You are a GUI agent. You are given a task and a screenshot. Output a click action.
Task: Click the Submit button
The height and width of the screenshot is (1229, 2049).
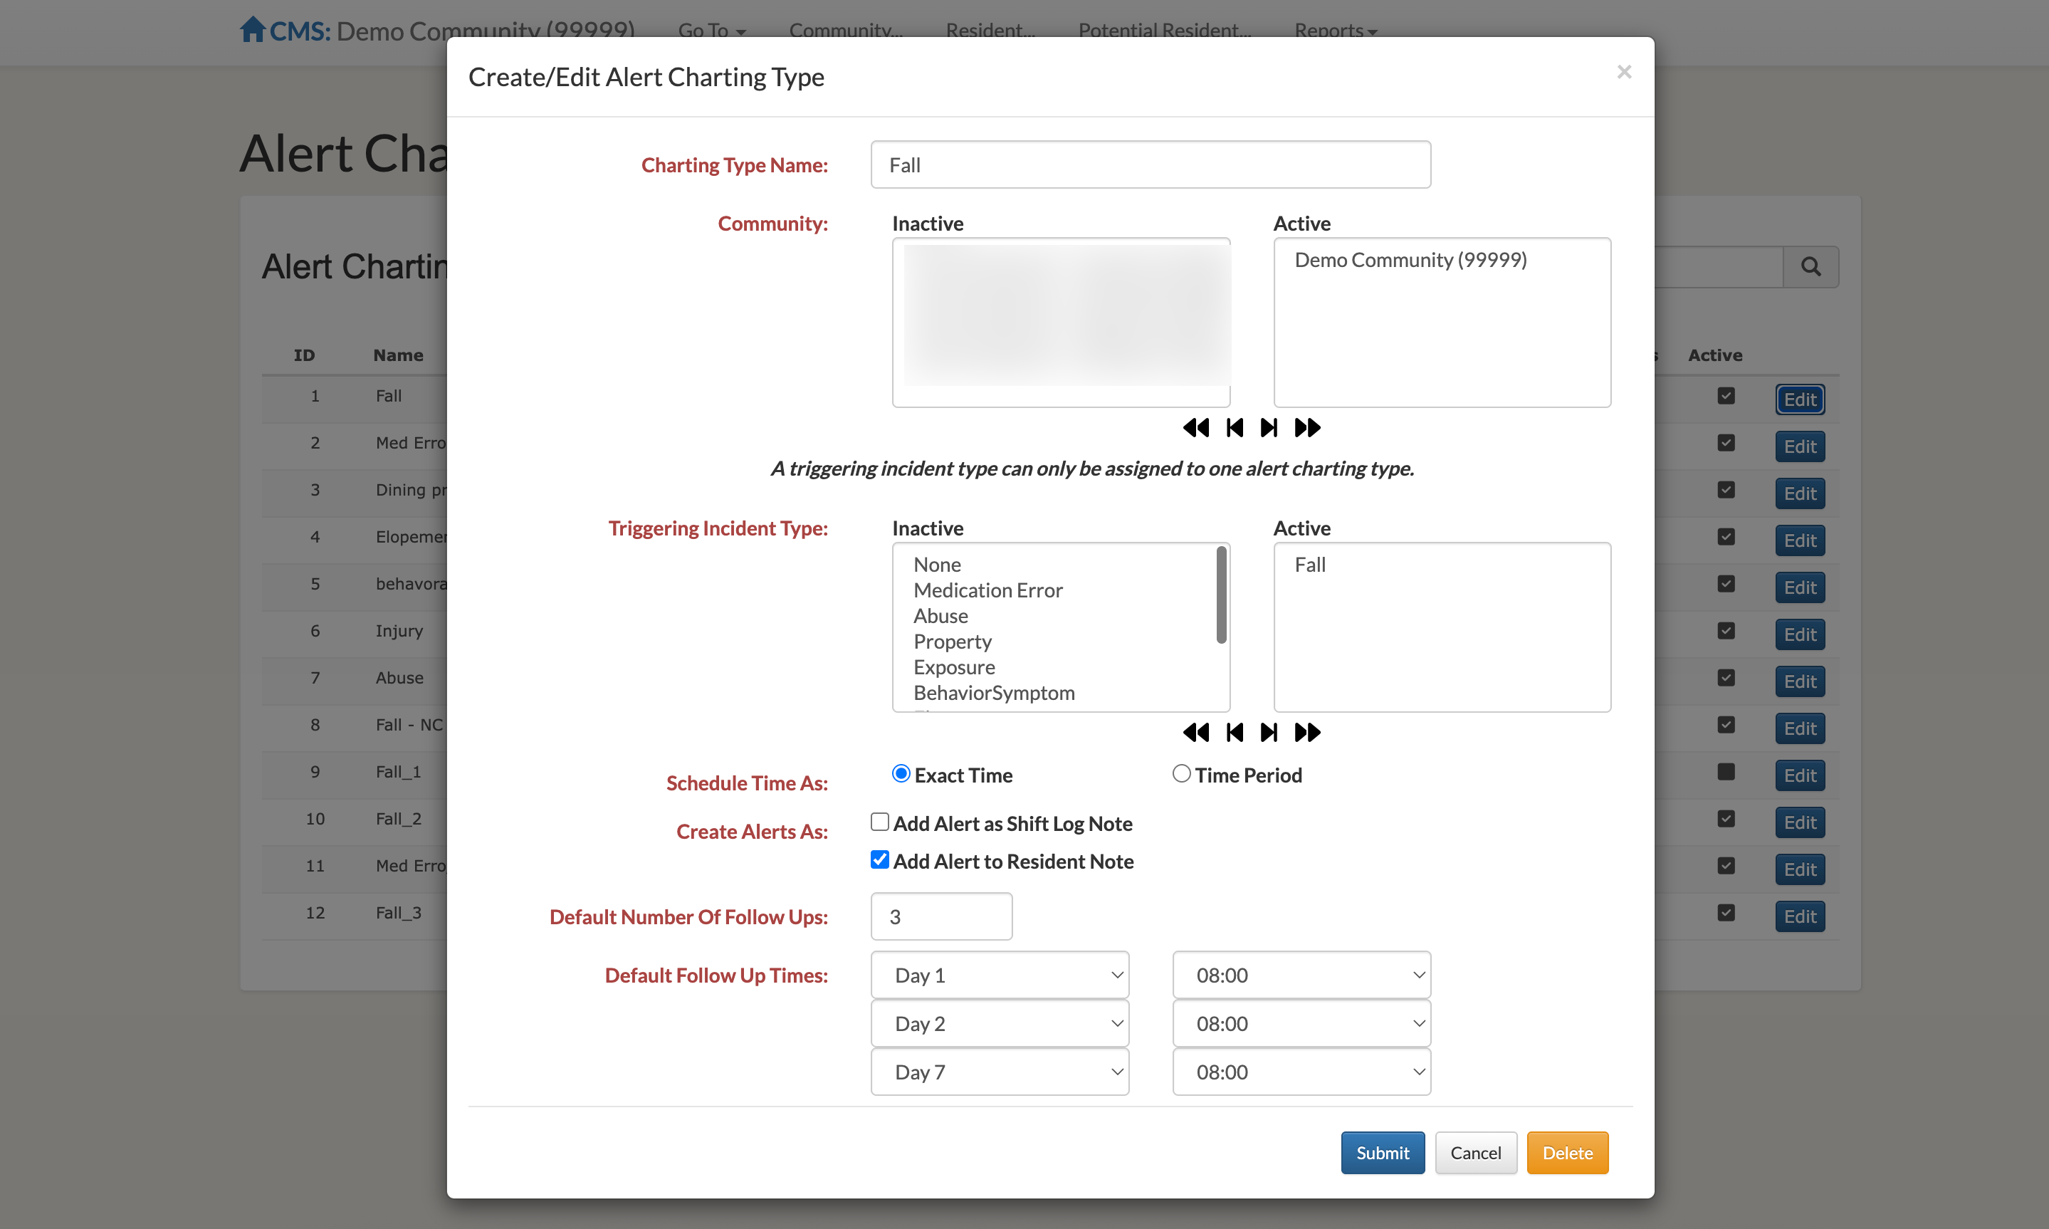pyautogui.click(x=1382, y=1153)
